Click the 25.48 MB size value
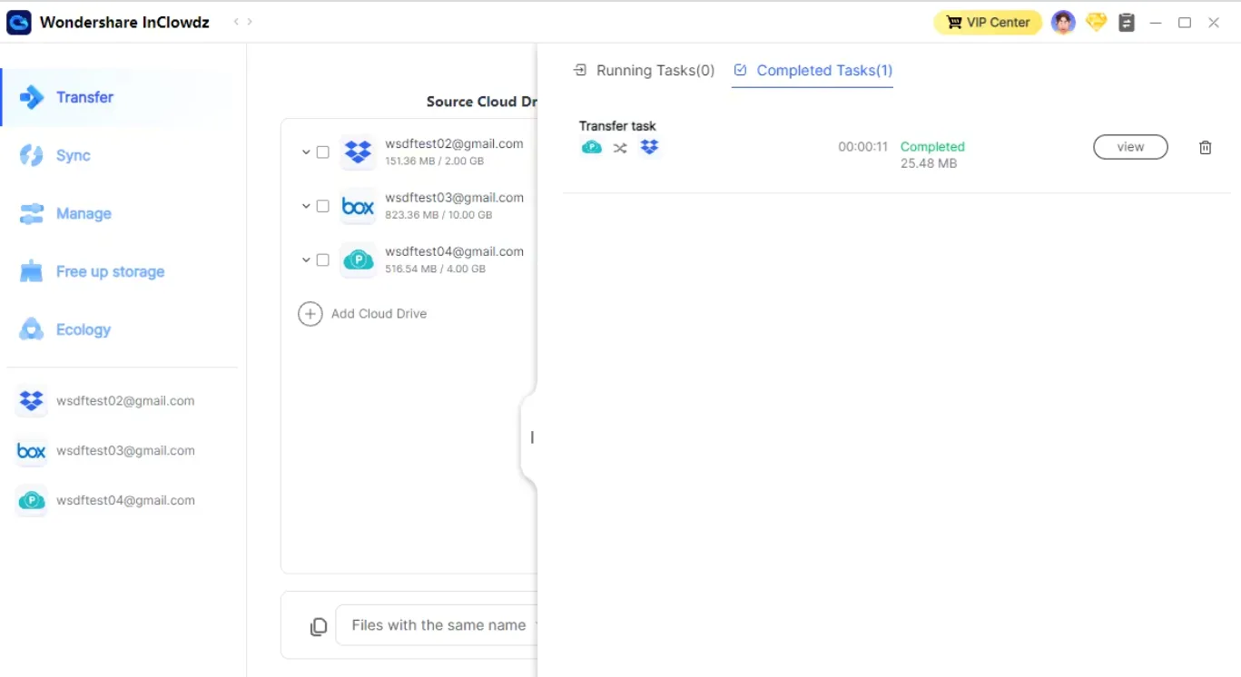This screenshot has height=677, width=1241. 929,163
